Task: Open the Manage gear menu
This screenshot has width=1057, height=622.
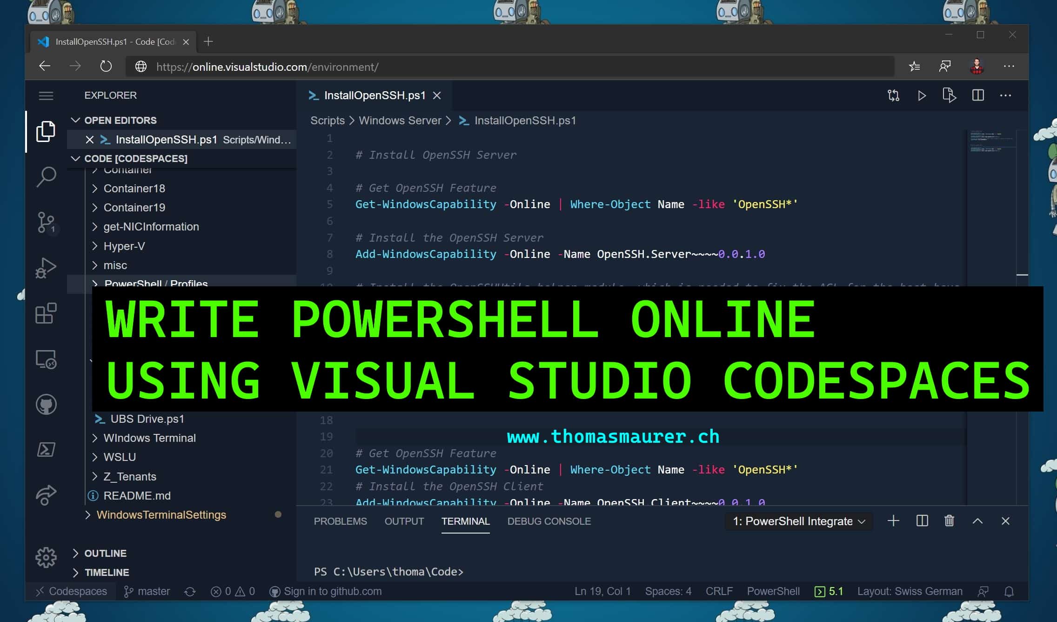Action: click(46, 557)
